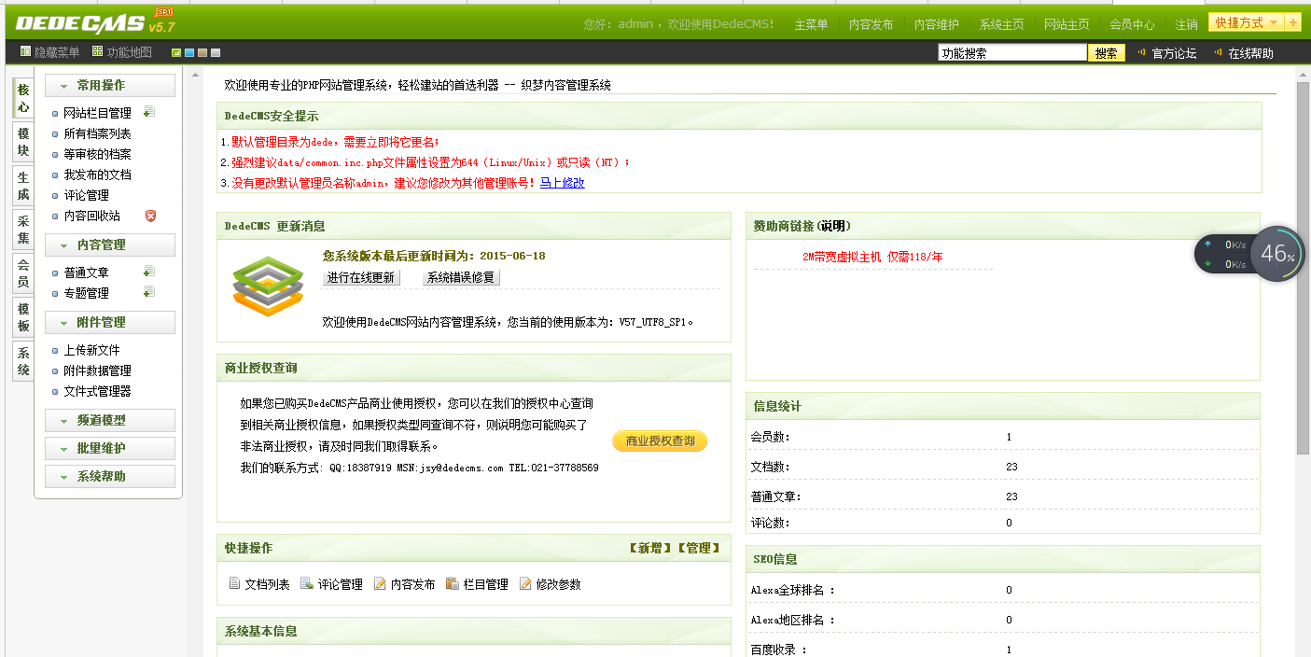Click the 系统错误修复 button
This screenshot has height=657, width=1311.
click(461, 277)
